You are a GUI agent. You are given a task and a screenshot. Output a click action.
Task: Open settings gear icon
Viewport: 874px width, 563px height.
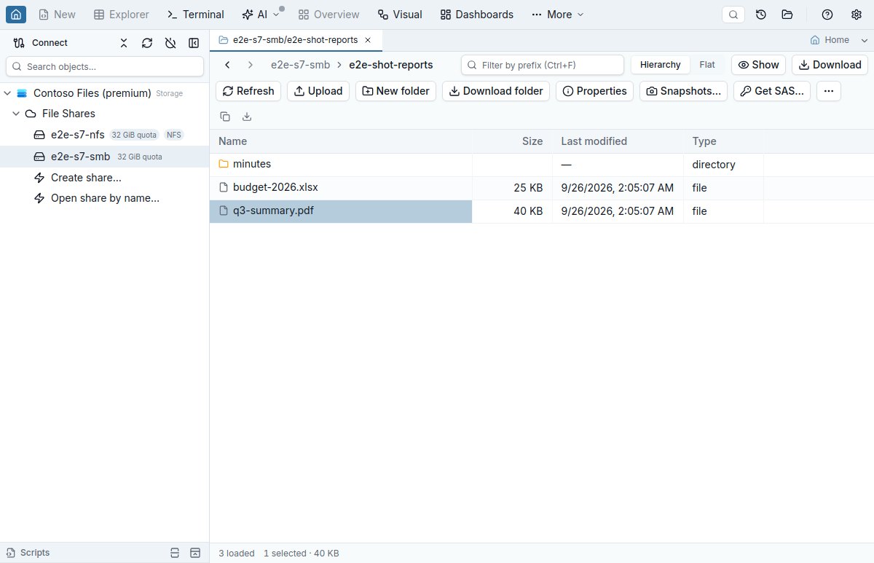pyautogui.click(x=857, y=15)
